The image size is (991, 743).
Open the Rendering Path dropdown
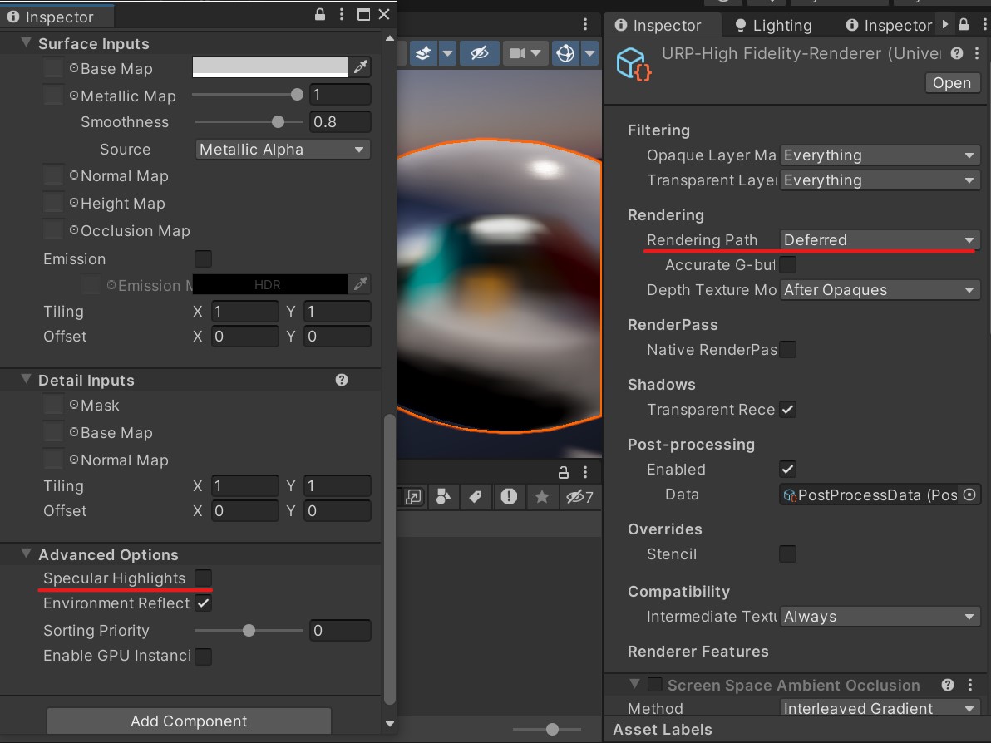[x=879, y=239]
